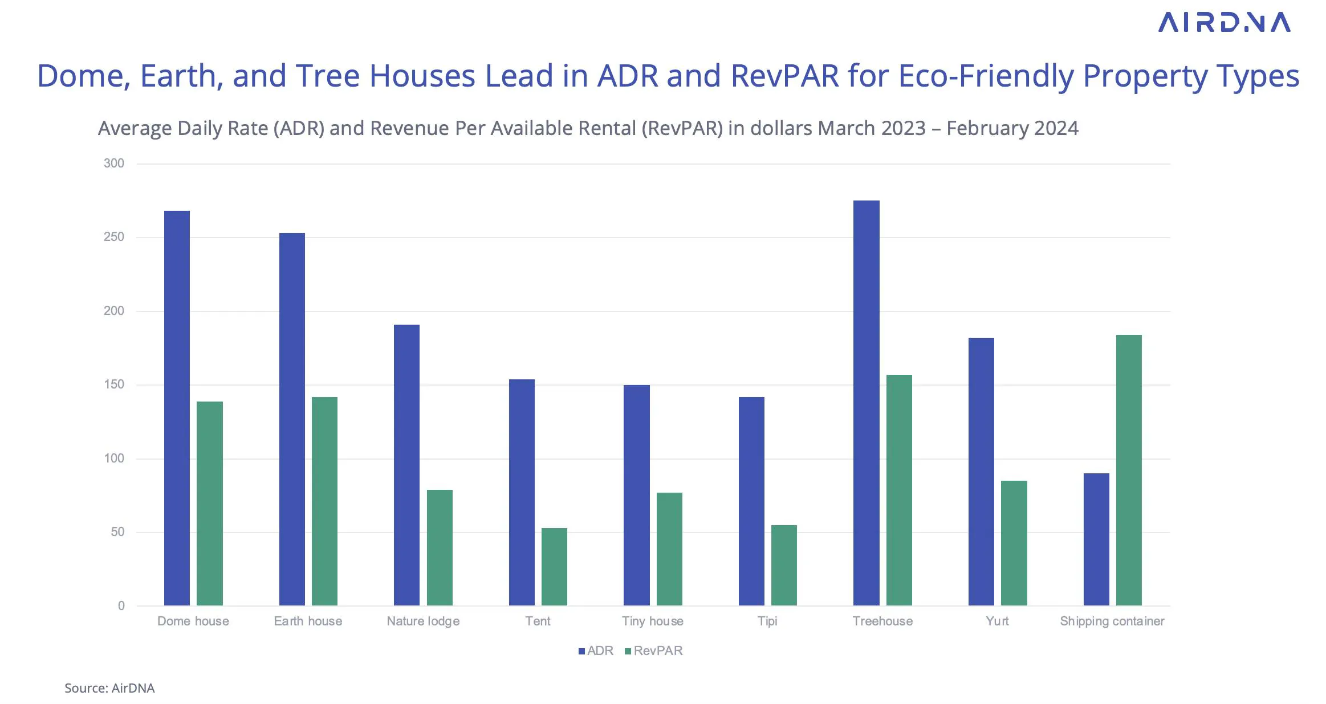
Task: Click the 'Shipping container' axis label
Action: [1112, 622]
